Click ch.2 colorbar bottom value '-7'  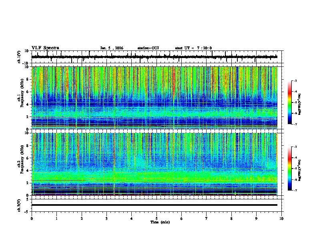click(x=295, y=190)
